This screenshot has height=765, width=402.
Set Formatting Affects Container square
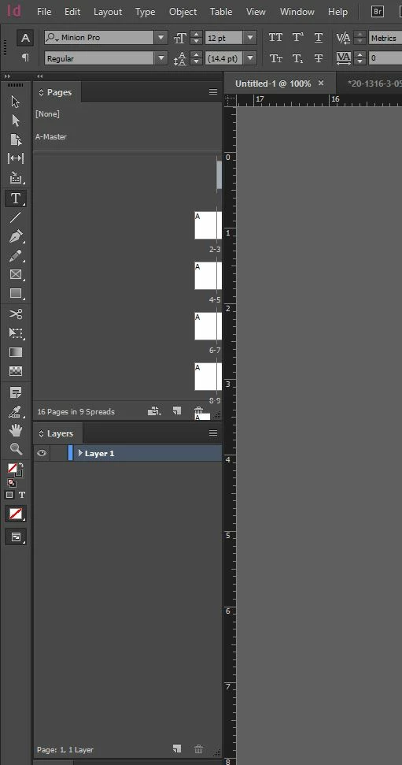click(x=9, y=495)
